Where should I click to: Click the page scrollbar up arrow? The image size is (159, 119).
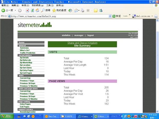[x=157, y=20]
